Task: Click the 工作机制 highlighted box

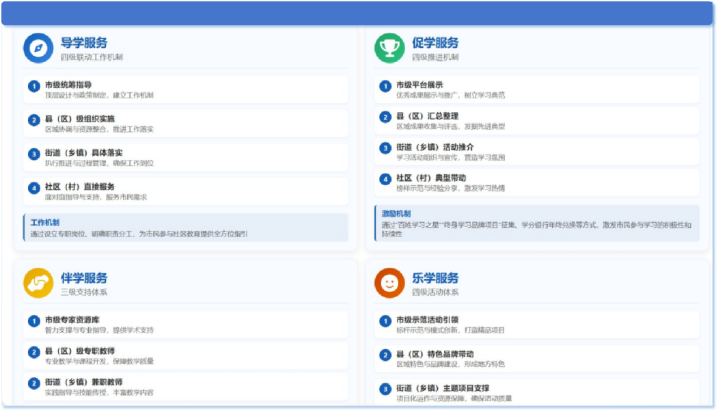Action: coord(185,228)
